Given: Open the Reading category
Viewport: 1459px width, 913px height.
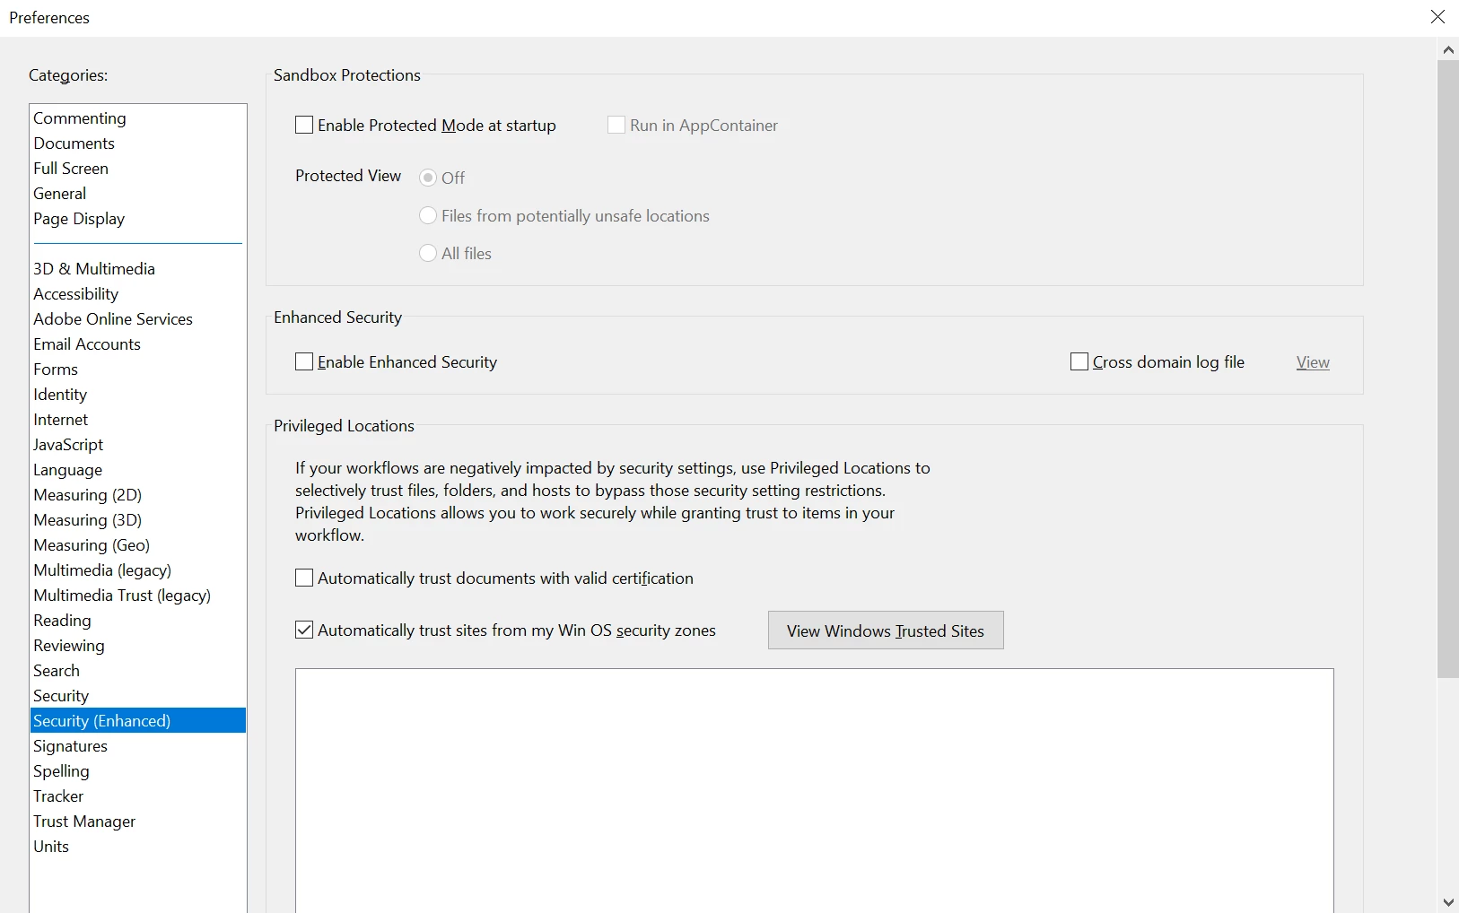Looking at the screenshot, I should (x=138, y=621).
